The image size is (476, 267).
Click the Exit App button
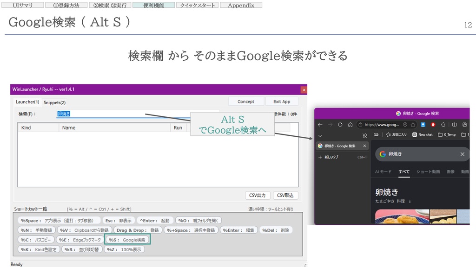[282, 102]
